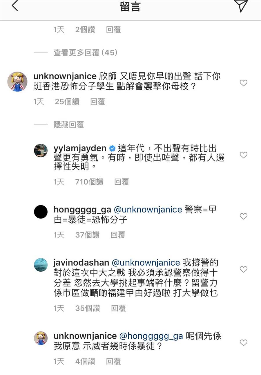Image resolution: width=261 pixels, height=375 pixels.
Task: Like yylamjayden's reply with heart icon
Action: 244,155
